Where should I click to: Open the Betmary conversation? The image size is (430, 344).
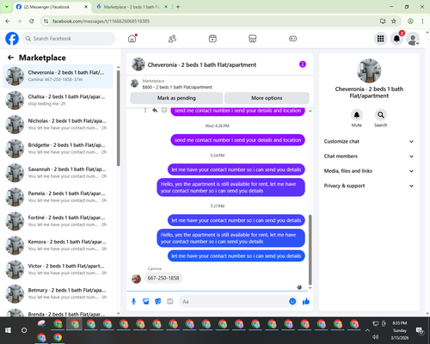point(58,294)
